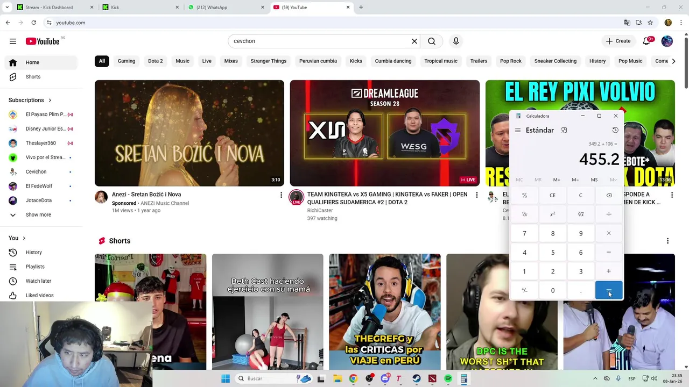Open File Explorer from the taskbar
689x387 pixels.
(337, 378)
